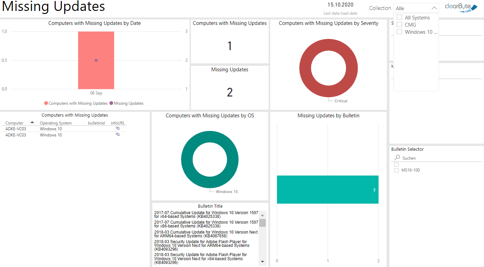
Task: Click sort arrow on Computer column header
Action: pos(32,122)
